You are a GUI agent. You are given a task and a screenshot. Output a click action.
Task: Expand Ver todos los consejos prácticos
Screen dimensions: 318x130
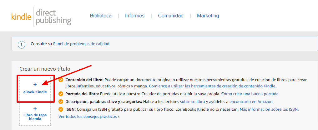89,117
